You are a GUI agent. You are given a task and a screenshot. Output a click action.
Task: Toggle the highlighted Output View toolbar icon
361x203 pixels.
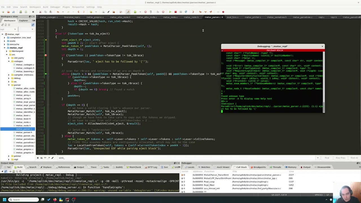[6, 171]
